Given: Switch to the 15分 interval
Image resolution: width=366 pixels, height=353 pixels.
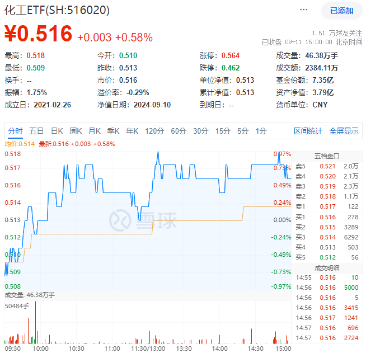Looking at the screenshot, I should (x=223, y=131).
